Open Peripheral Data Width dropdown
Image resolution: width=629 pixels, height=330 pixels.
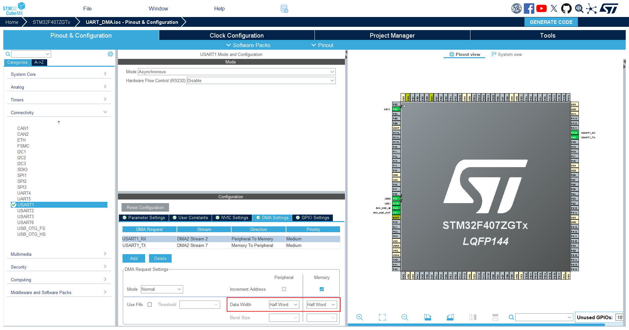(x=284, y=304)
